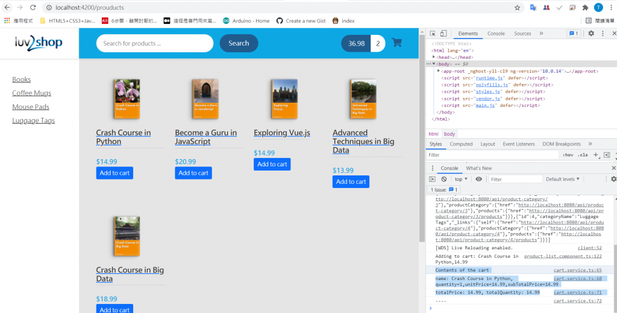
Task: Expand the head element node
Action: (434, 57)
